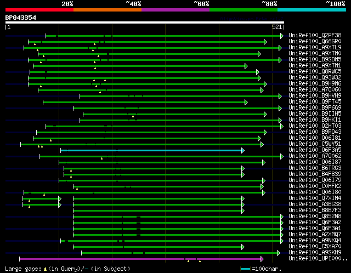Click the orange ~40% legend segment
This screenshot has height=273, width=351.
coord(107,10)
